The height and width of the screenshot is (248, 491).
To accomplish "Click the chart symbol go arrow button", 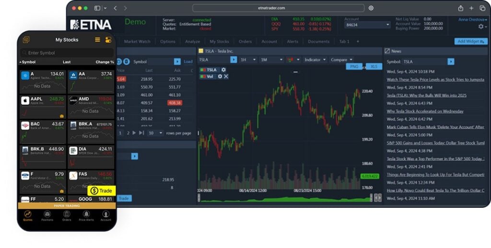I will point(234,59).
